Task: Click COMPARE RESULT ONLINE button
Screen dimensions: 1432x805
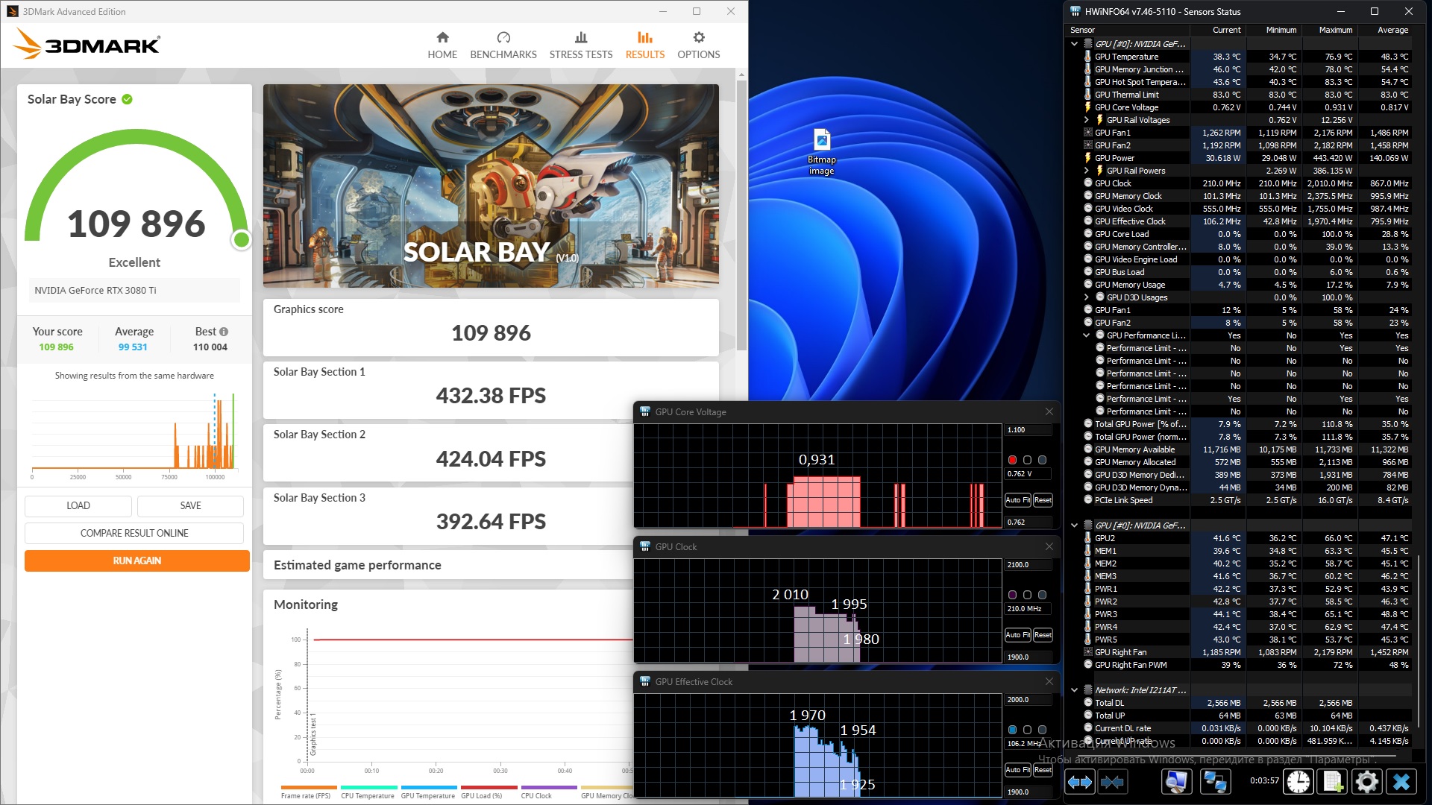Action: point(134,533)
